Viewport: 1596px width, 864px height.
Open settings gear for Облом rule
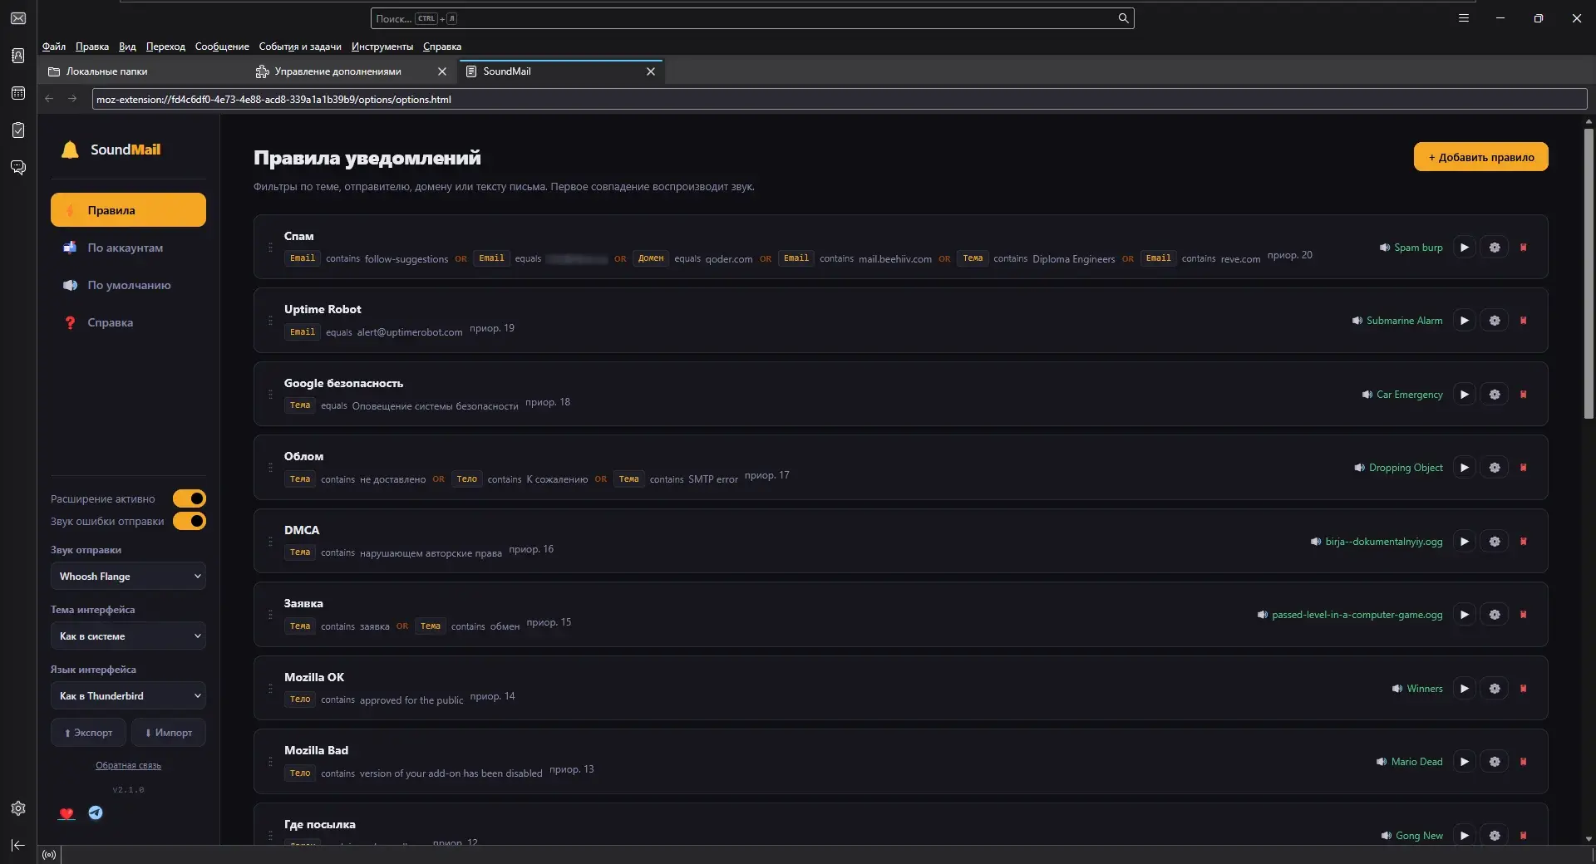[1494, 468]
